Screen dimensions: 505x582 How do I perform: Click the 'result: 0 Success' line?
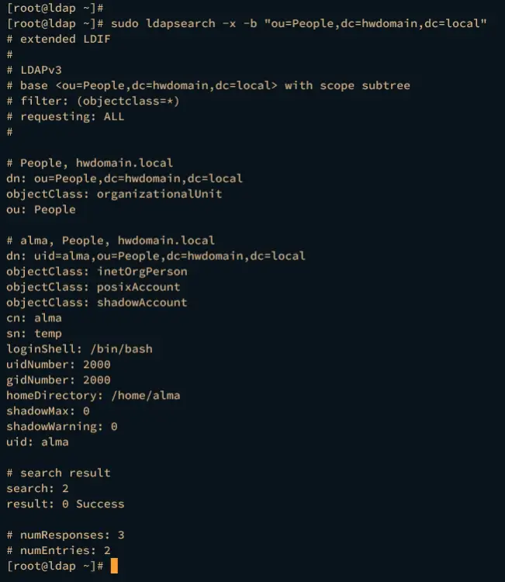(65, 504)
